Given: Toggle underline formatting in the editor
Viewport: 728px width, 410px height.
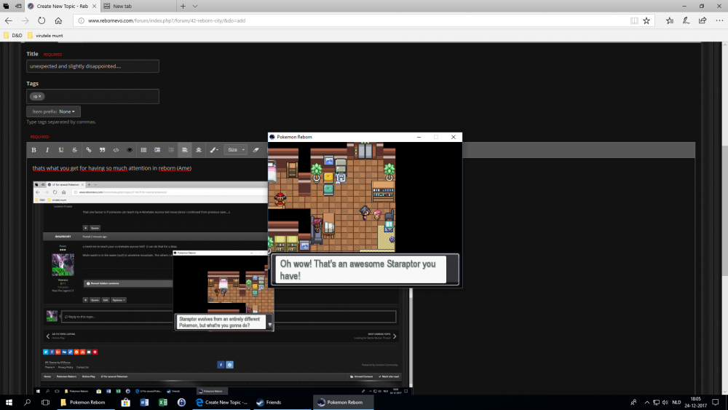Looking at the screenshot, I should pyautogui.click(x=61, y=150).
